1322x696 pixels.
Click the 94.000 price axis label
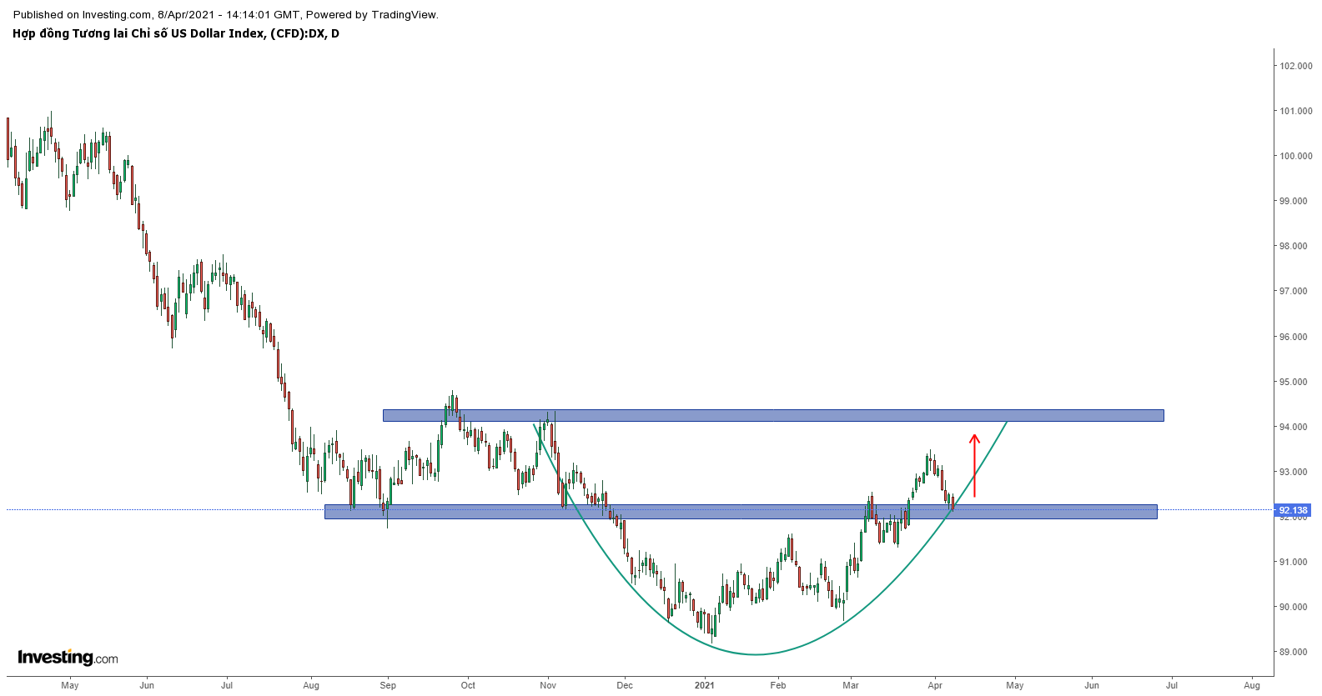click(x=1295, y=427)
